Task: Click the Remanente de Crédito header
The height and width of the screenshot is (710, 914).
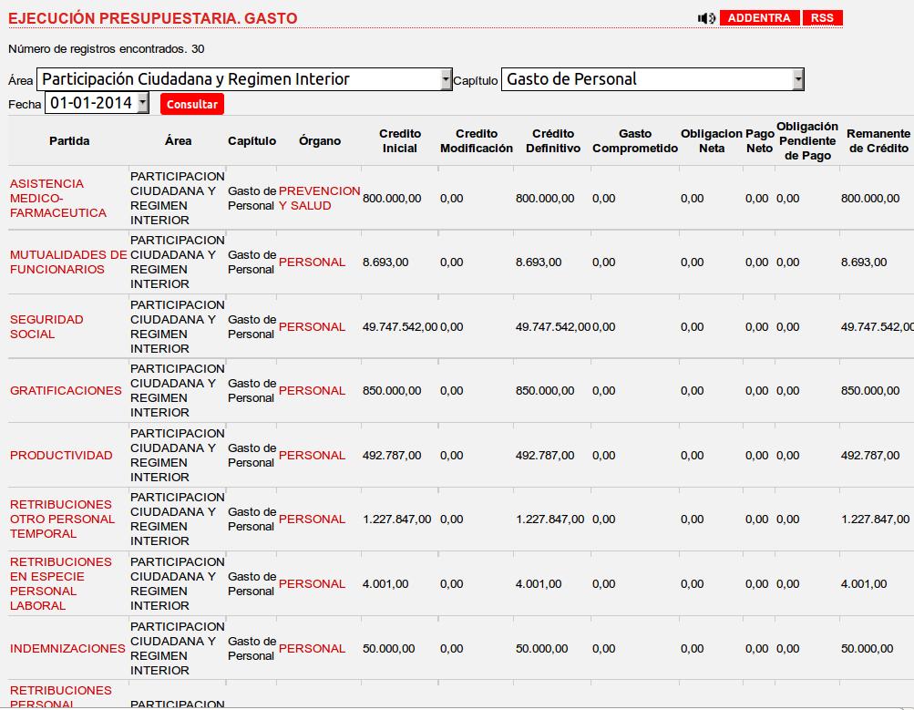Action: click(878, 141)
